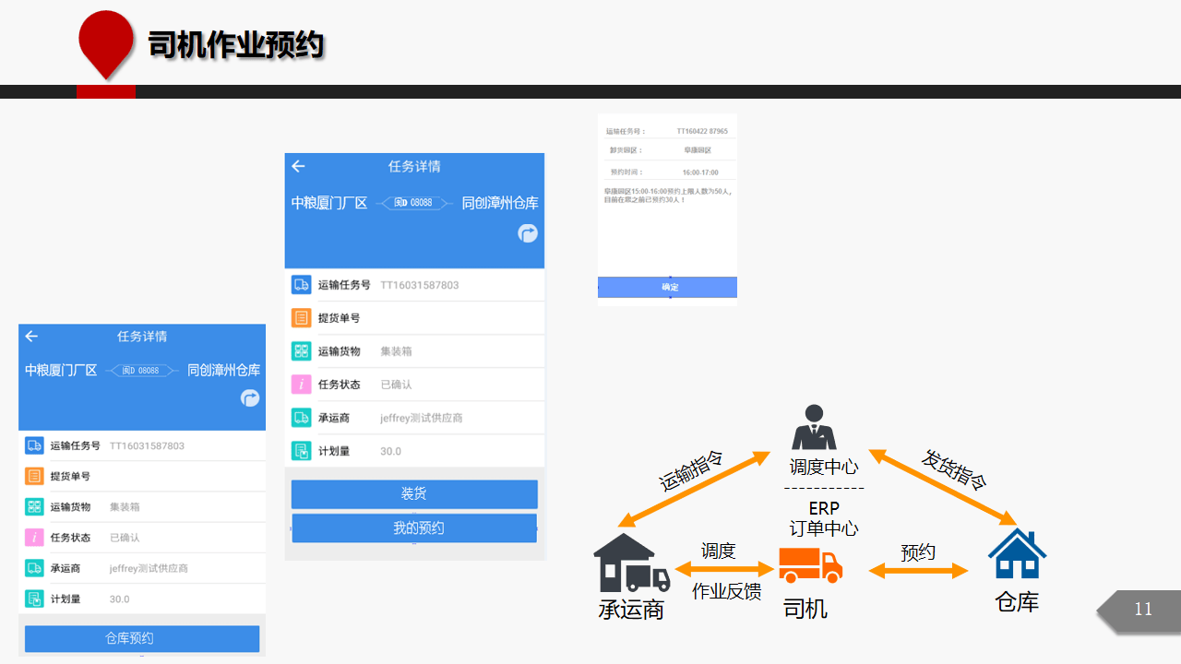Tap the back arrow on the left 任务详情 screen

click(31, 337)
